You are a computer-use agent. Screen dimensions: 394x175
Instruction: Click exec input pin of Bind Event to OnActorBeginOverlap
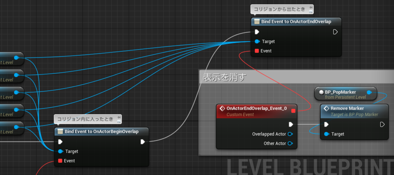[60, 142]
